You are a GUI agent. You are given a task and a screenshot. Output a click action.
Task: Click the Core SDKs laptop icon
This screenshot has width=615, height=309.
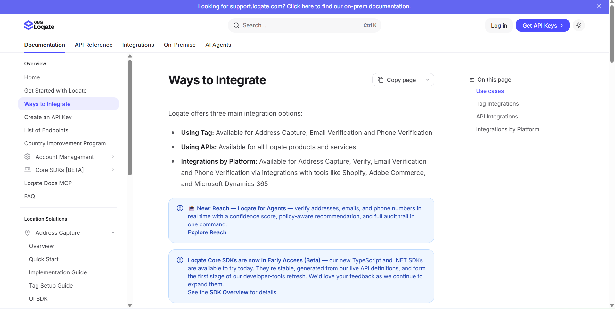pyautogui.click(x=28, y=170)
